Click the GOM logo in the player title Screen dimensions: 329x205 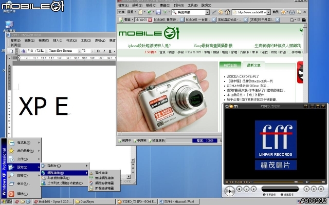[231, 106]
